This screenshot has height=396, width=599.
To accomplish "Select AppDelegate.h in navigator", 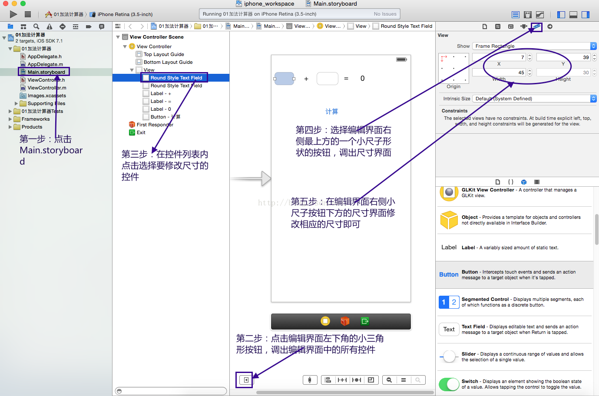I will 41,56.
